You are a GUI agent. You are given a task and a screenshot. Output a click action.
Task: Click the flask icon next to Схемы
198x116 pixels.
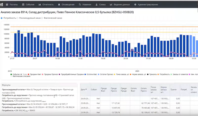click(97, 5)
